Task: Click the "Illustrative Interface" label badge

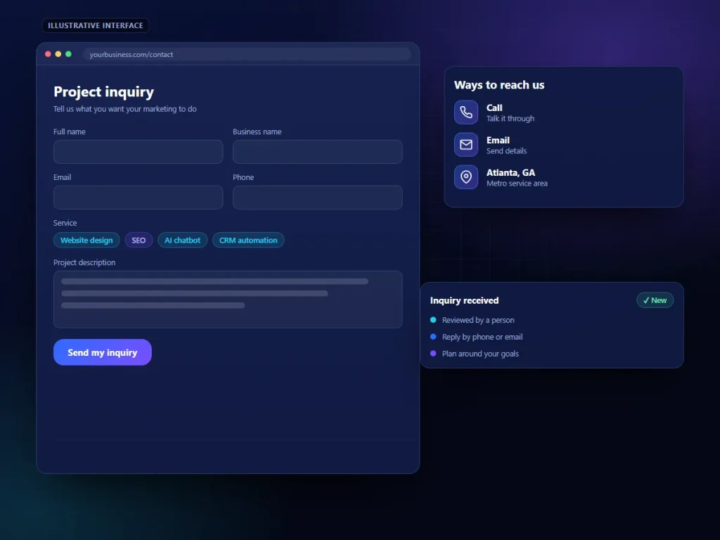Action: 96,25
